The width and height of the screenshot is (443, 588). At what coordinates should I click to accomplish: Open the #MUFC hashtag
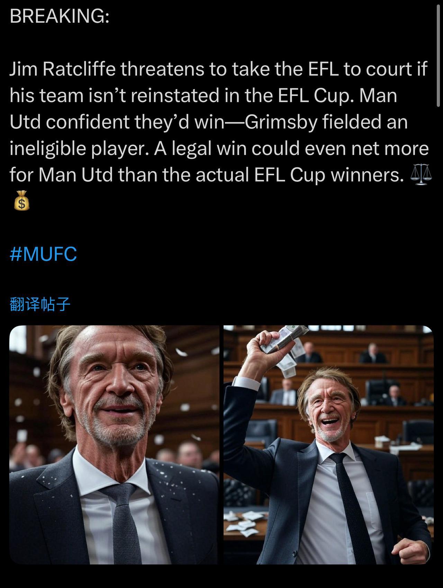43,254
